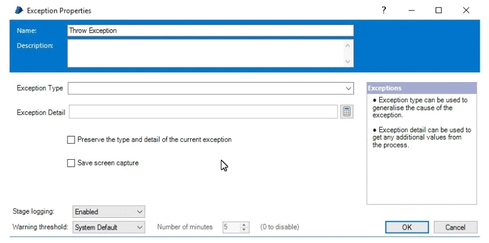This screenshot has height=243, width=489.
Task: Cancel the Exception Properties dialog
Action: [x=455, y=227]
